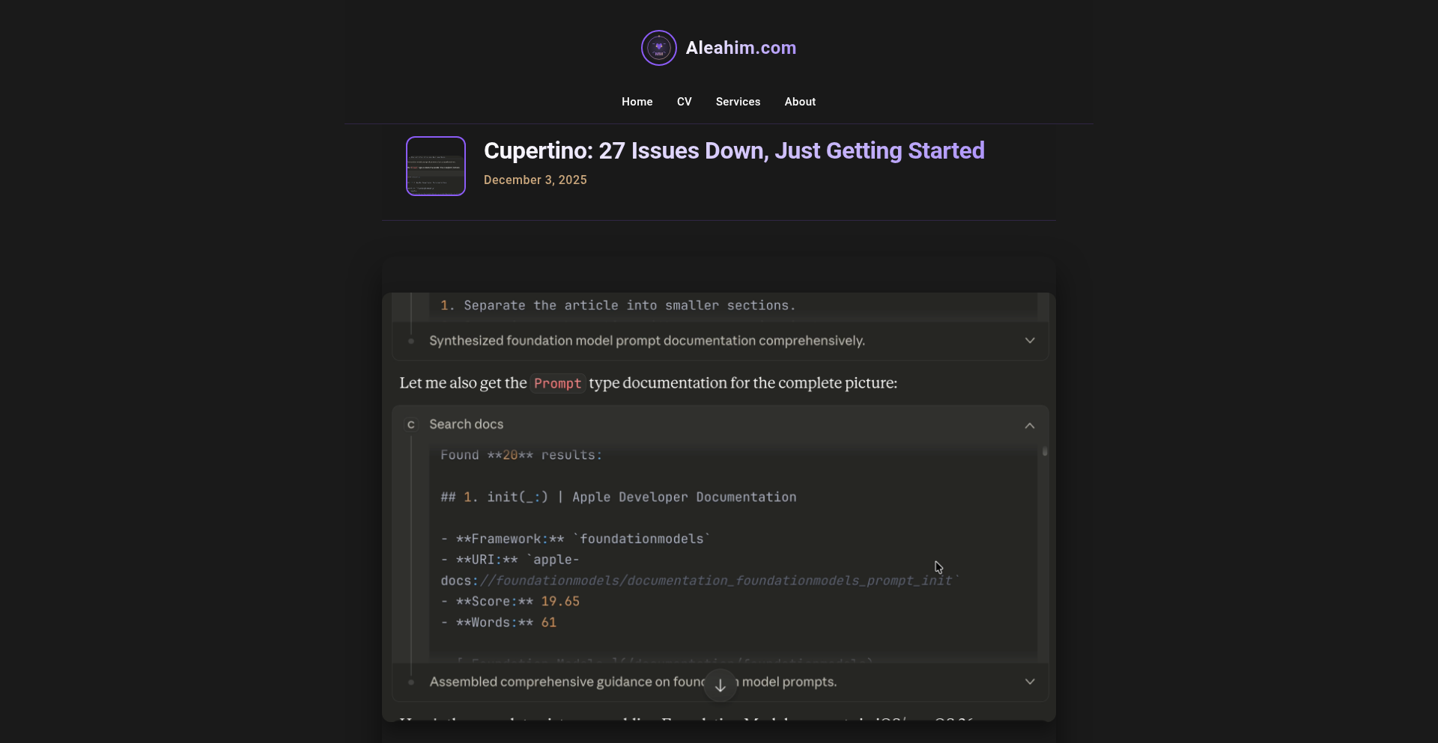This screenshot has width=1438, height=743.
Task: Navigate to the About page
Action: pos(800,102)
